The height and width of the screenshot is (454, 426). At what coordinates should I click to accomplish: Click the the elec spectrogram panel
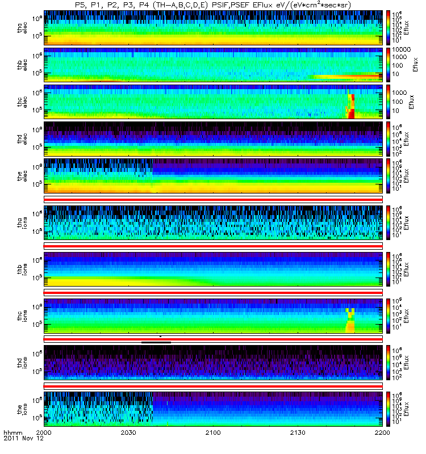(x=214, y=176)
